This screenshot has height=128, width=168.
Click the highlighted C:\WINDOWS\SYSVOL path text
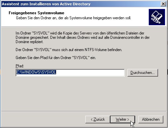coord(36,72)
